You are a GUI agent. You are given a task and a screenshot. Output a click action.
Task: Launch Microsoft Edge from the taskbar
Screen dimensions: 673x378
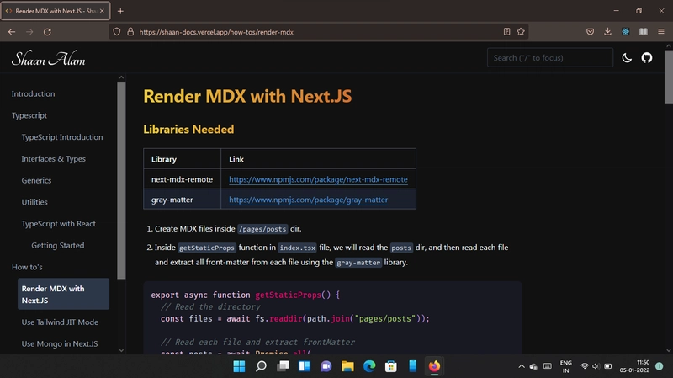point(369,366)
